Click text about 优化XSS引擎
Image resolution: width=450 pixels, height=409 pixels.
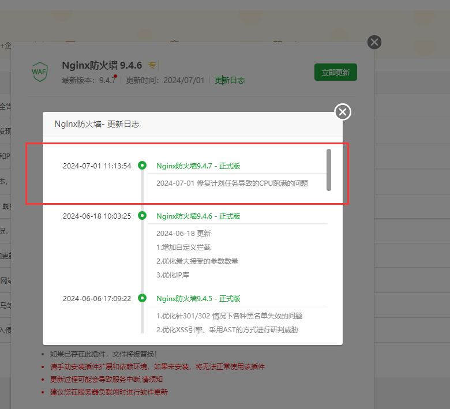[227, 329]
